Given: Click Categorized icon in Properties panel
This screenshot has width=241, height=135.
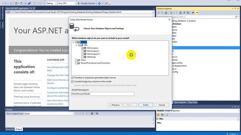Looking at the screenshot, I should [159, 115].
